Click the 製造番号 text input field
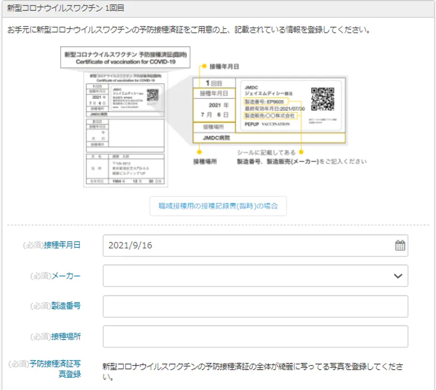436x390 pixels. pos(255,306)
